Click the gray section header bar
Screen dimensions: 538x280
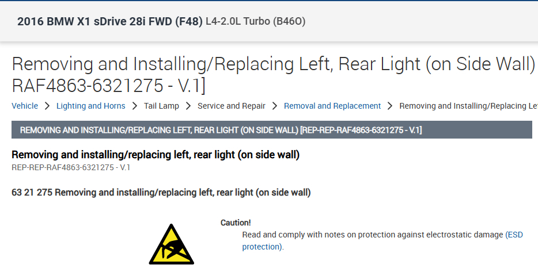point(271,130)
